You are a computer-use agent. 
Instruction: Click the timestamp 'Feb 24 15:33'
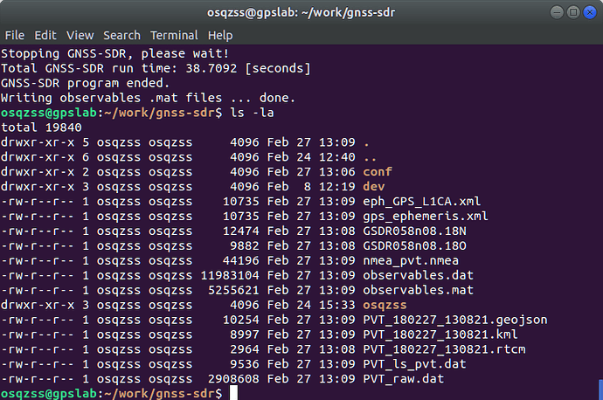coord(311,305)
